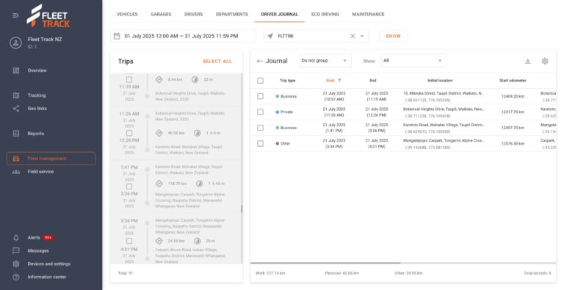The image size is (564, 290).
Task: Switch to the Garages tab
Action: point(161,15)
